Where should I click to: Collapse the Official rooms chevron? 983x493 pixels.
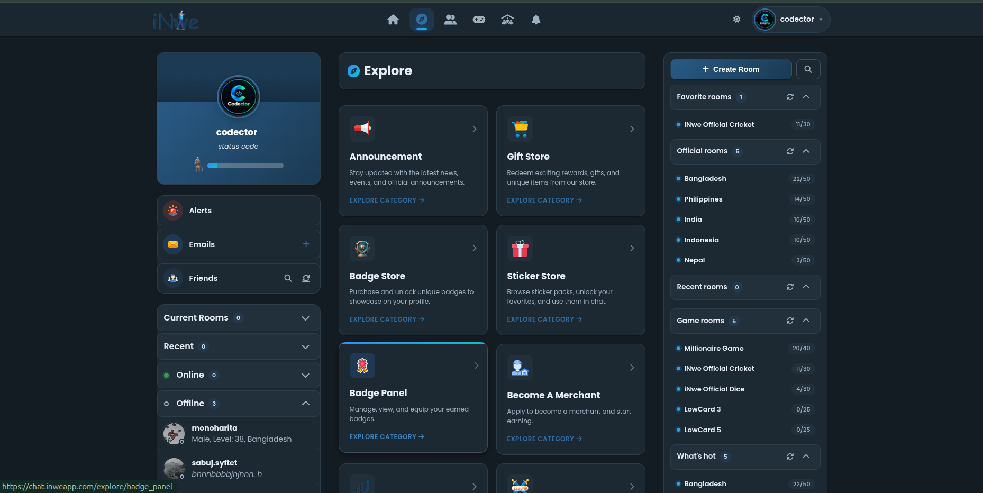click(x=806, y=151)
